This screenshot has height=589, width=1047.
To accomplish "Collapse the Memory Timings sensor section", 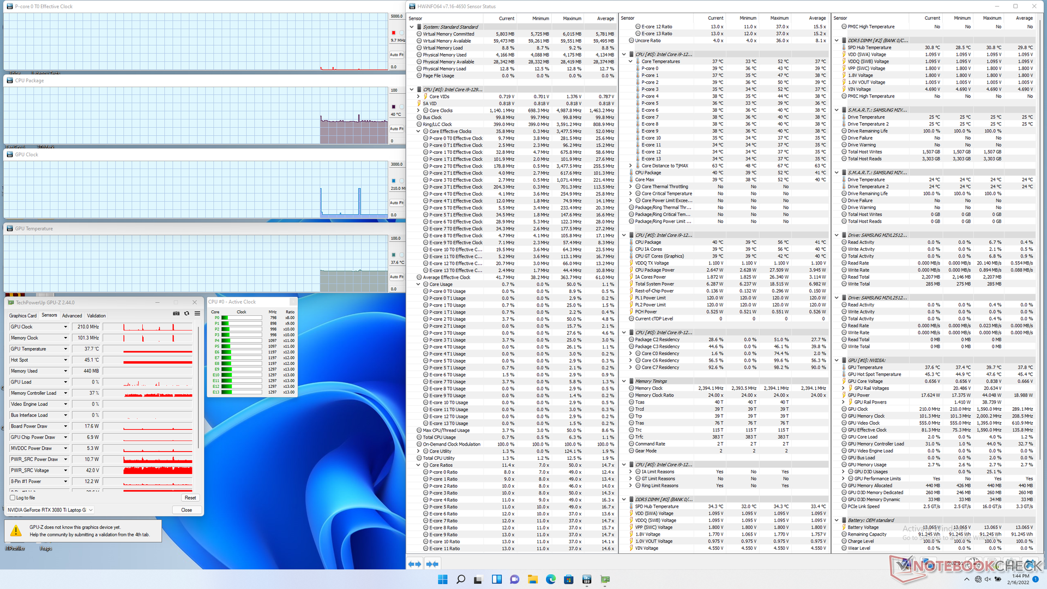I will (624, 381).
